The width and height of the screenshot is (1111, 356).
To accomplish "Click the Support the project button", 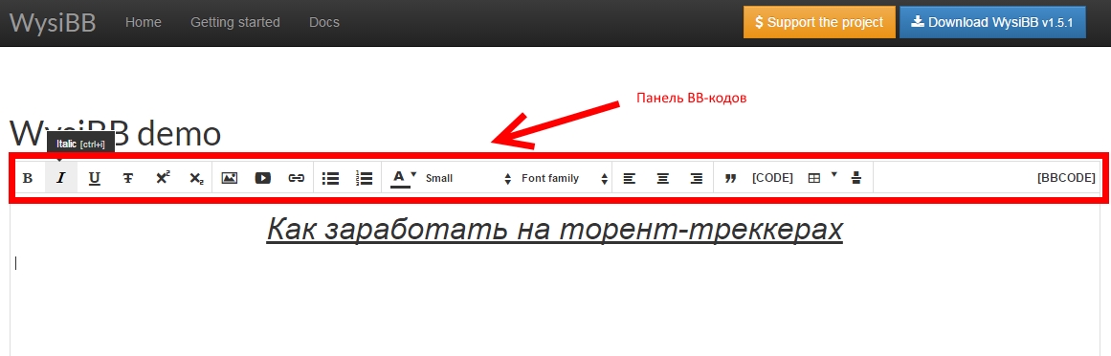I will [820, 22].
